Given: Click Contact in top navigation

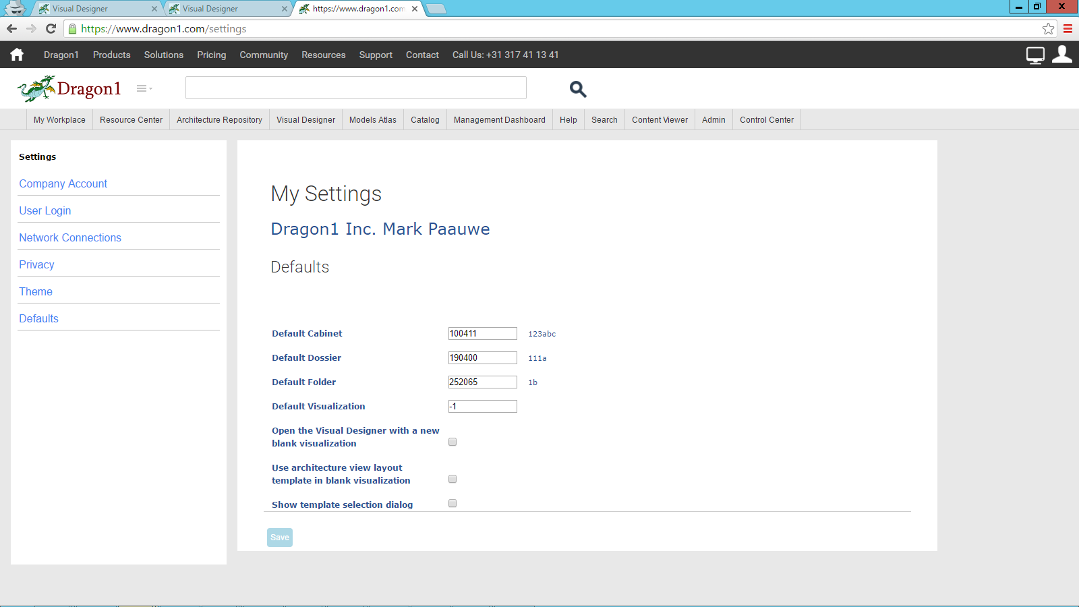Looking at the screenshot, I should click(x=422, y=55).
